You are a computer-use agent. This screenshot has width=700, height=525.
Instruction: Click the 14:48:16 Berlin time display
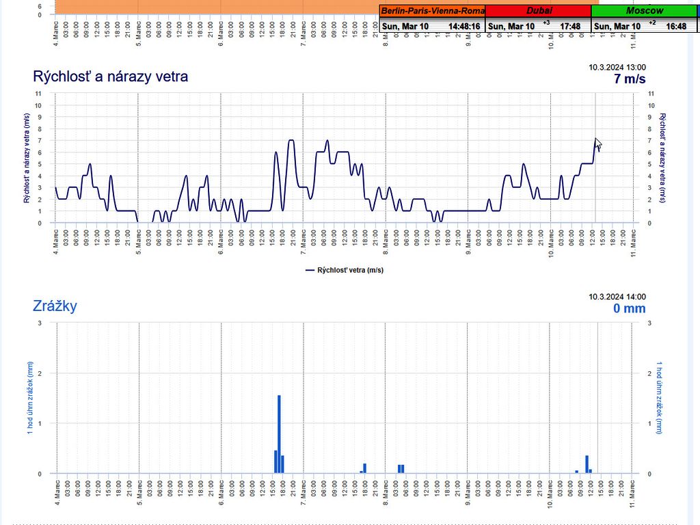tap(463, 26)
